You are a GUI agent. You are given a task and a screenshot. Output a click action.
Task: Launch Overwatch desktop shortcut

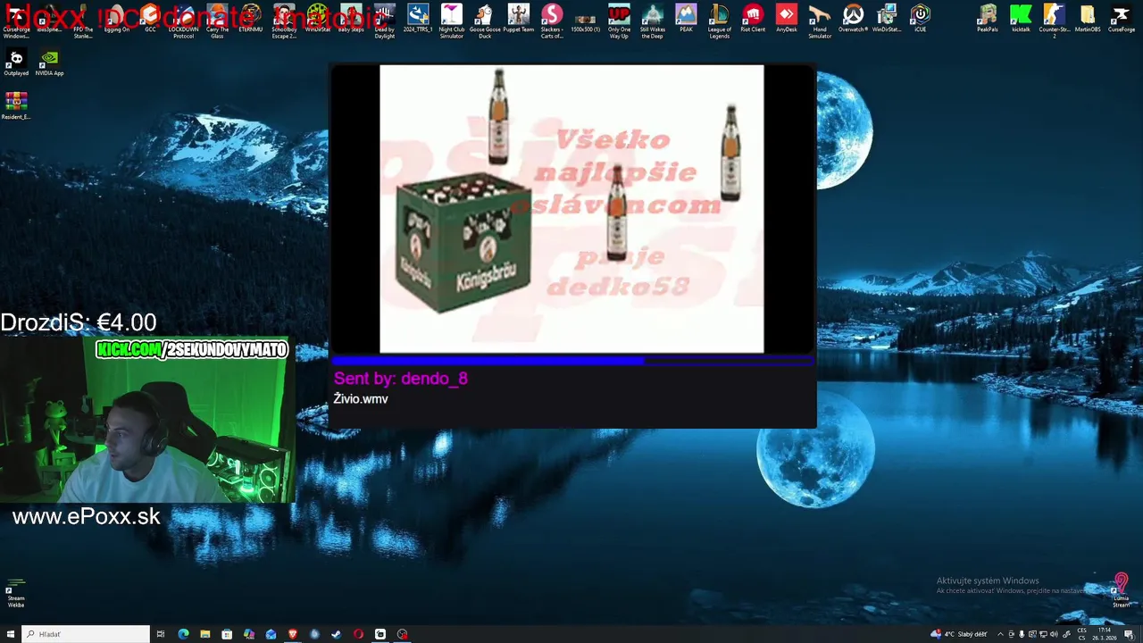853,19
